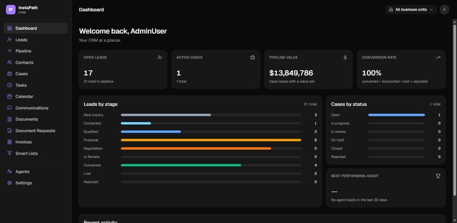Screen dimensions: 457x223
Task: Click the Contacted stage label
Action: pos(92,123)
